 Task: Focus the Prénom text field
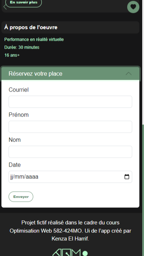pyautogui.click(x=70, y=127)
